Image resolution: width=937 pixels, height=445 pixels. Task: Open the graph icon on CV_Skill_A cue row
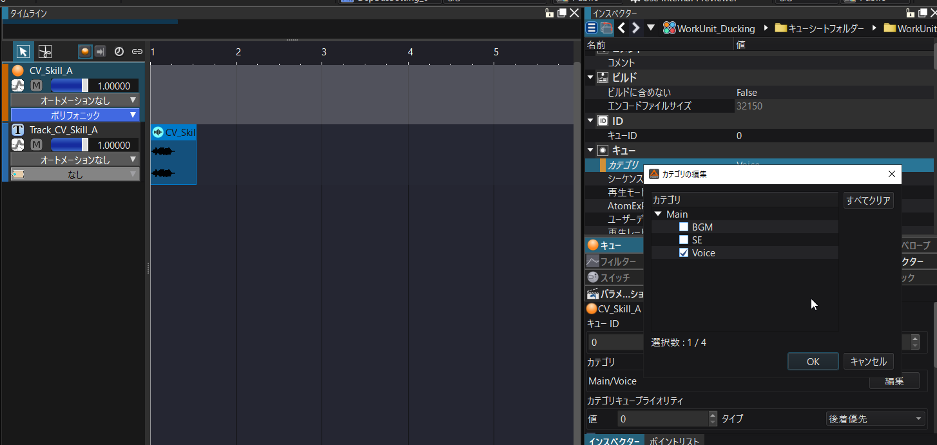18,86
